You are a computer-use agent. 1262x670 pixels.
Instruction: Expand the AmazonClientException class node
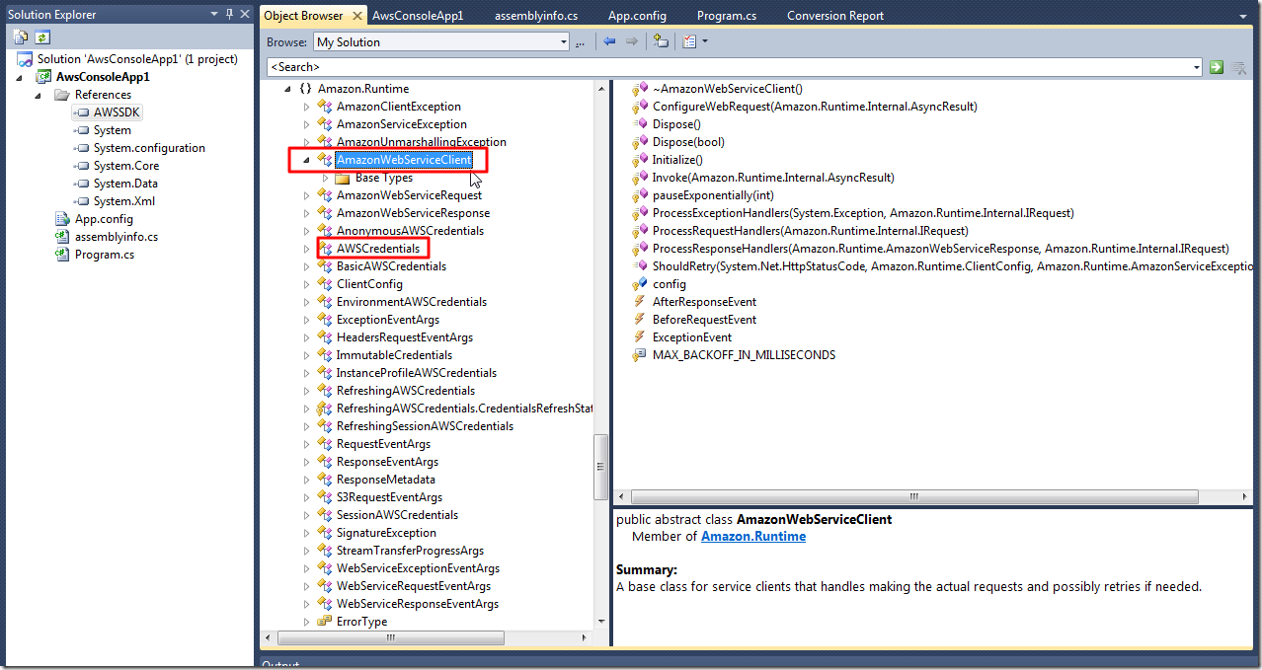pyautogui.click(x=306, y=107)
